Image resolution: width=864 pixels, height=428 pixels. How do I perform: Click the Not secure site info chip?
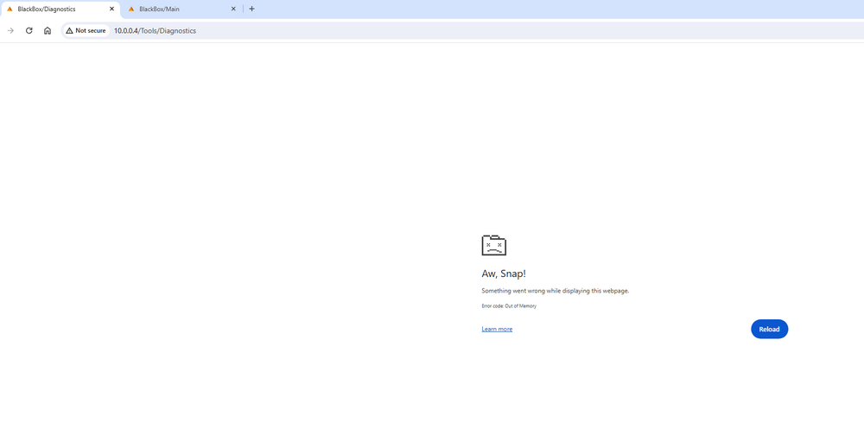[x=86, y=31]
